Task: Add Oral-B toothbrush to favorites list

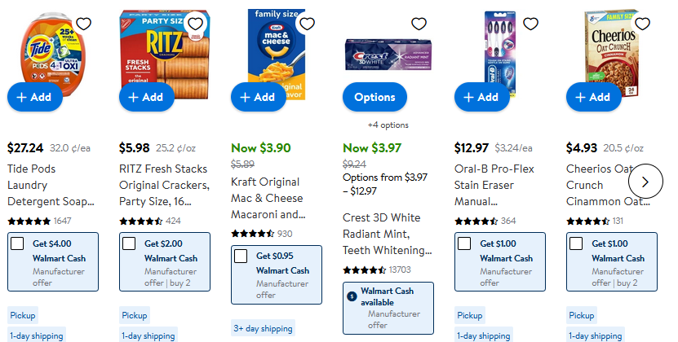Action: (x=530, y=24)
